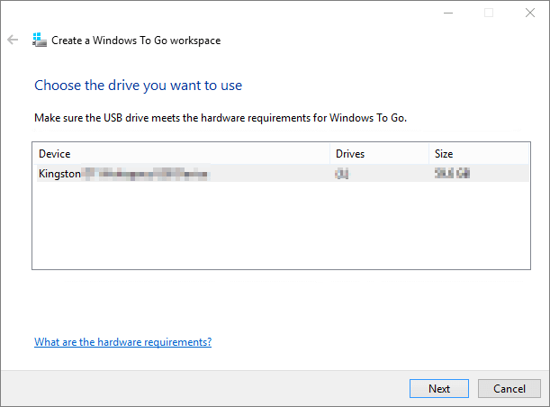
Task: Click divider between Drives and Size headers
Action: tap(429, 153)
